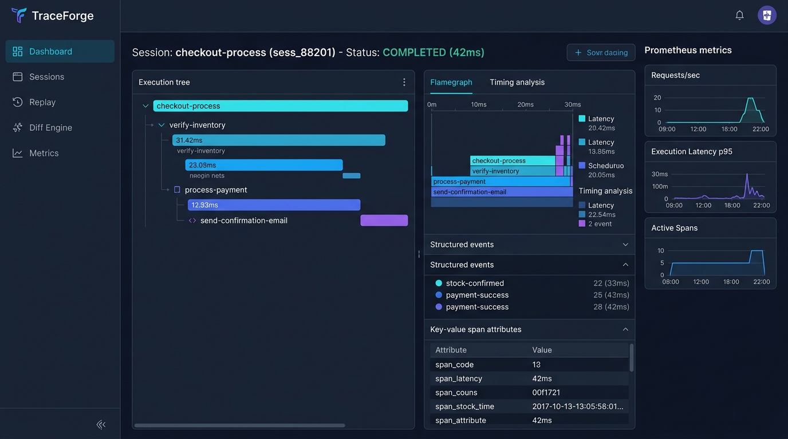Collapse the checkout-process tree node

click(x=145, y=106)
